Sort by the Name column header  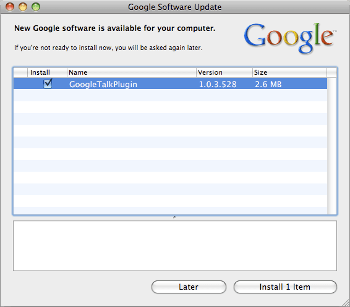point(132,72)
